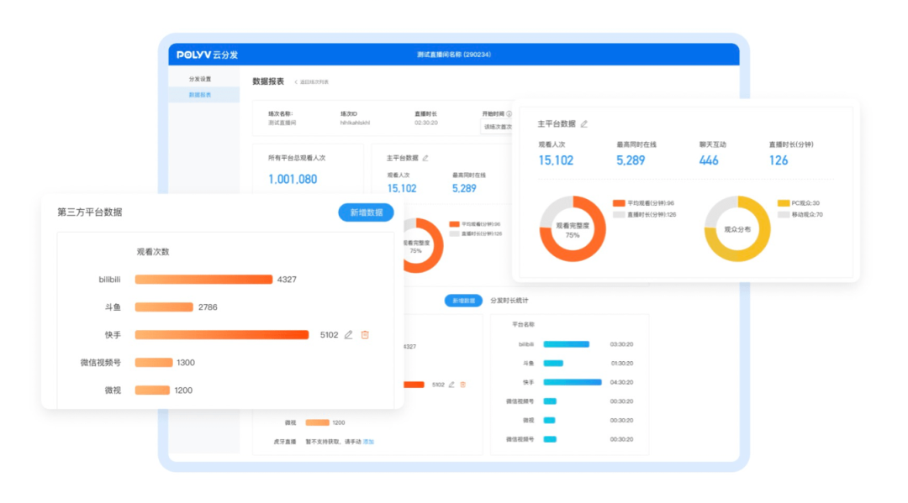Image resolution: width=908 pixels, height=503 pixels.
Task: Click 新增数据 in the 第三方平台数据 panel
Action: pos(364,212)
